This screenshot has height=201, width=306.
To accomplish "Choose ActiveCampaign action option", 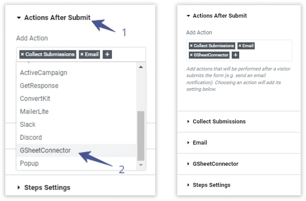I will [x=43, y=72].
